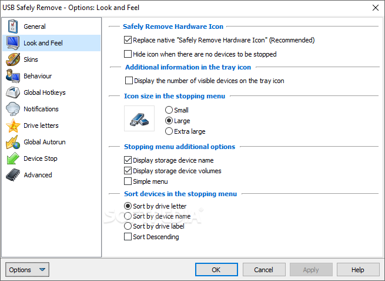Select the Extra large icon size

point(169,131)
